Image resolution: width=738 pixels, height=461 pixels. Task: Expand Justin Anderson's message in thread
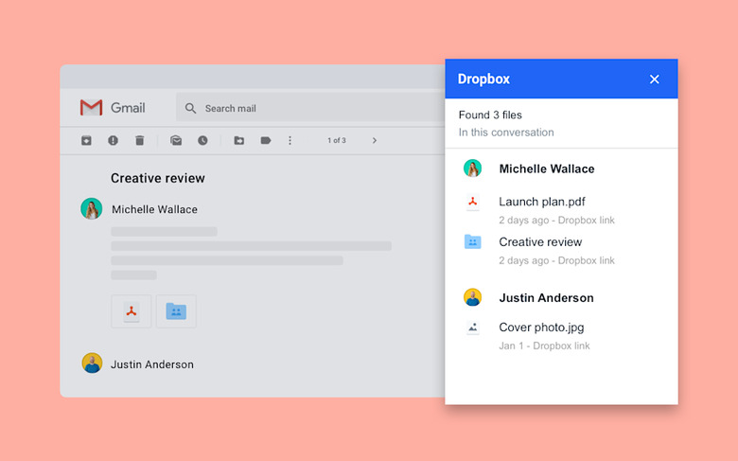(x=151, y=364)
